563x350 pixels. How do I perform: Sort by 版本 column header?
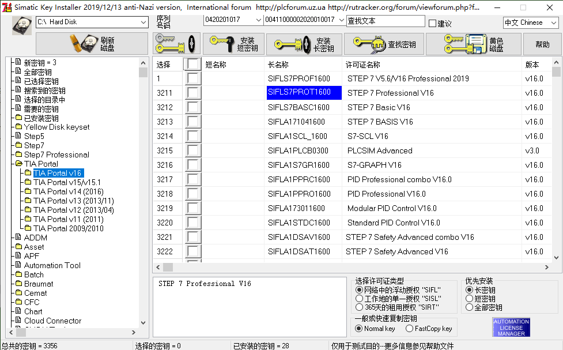pos(532,65)
